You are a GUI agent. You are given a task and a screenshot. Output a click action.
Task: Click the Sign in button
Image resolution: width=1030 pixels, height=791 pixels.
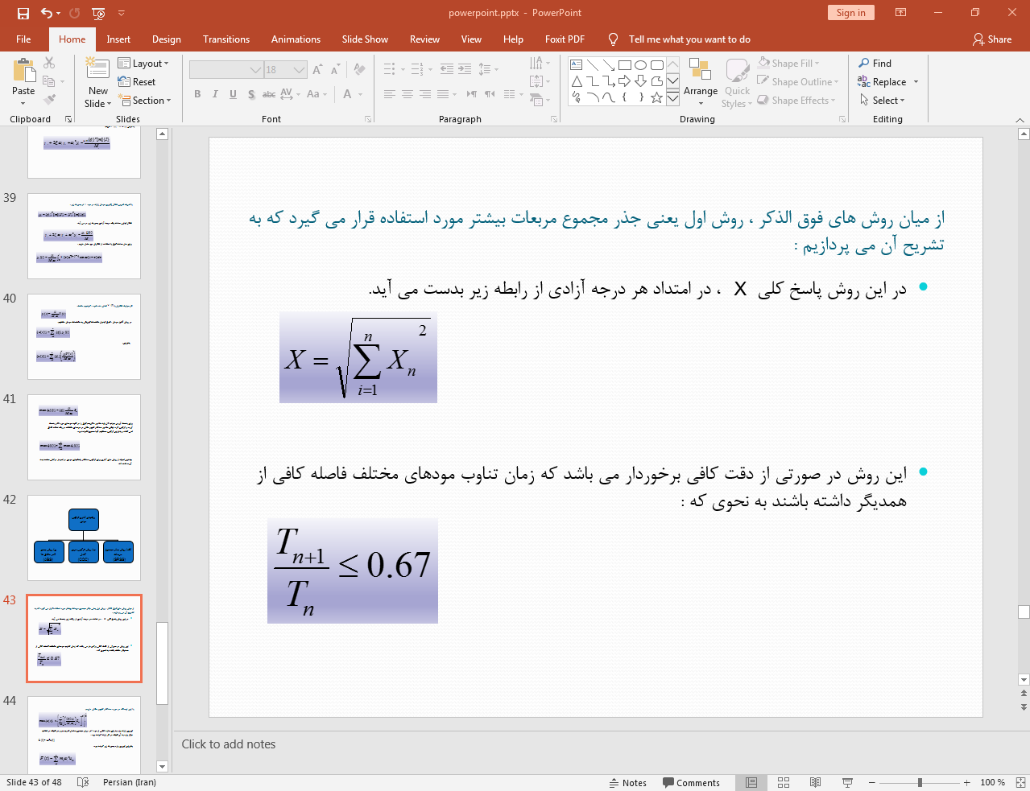850,12
